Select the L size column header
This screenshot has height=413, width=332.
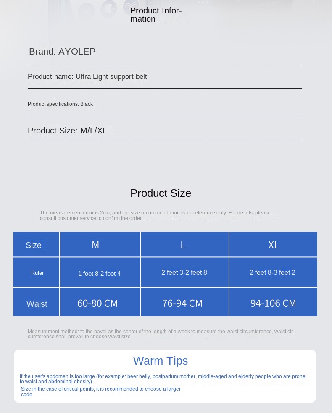pos(185,244)
